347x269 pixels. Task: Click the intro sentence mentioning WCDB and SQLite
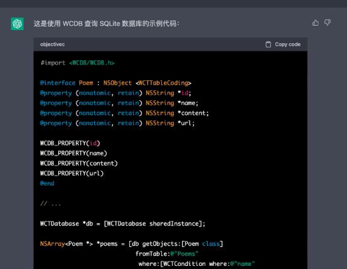107,23
